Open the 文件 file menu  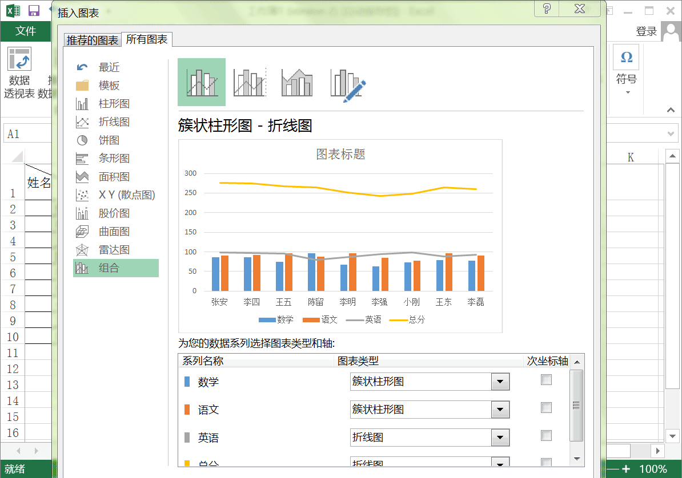coord(26,31)
